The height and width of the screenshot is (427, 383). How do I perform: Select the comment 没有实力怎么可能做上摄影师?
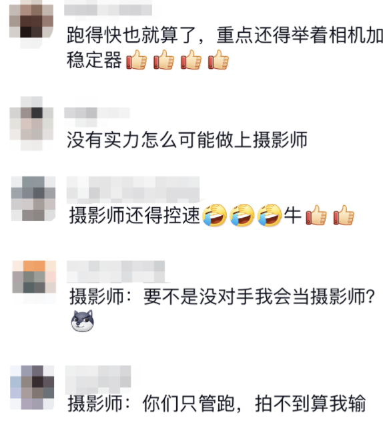[x=187, y=140]
